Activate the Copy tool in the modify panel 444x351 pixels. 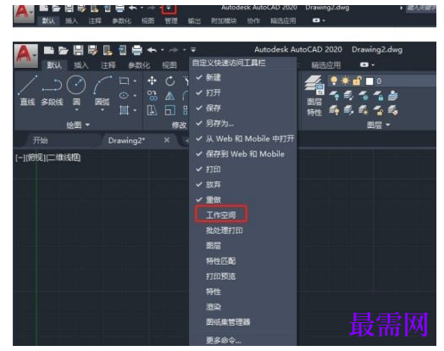152,96
